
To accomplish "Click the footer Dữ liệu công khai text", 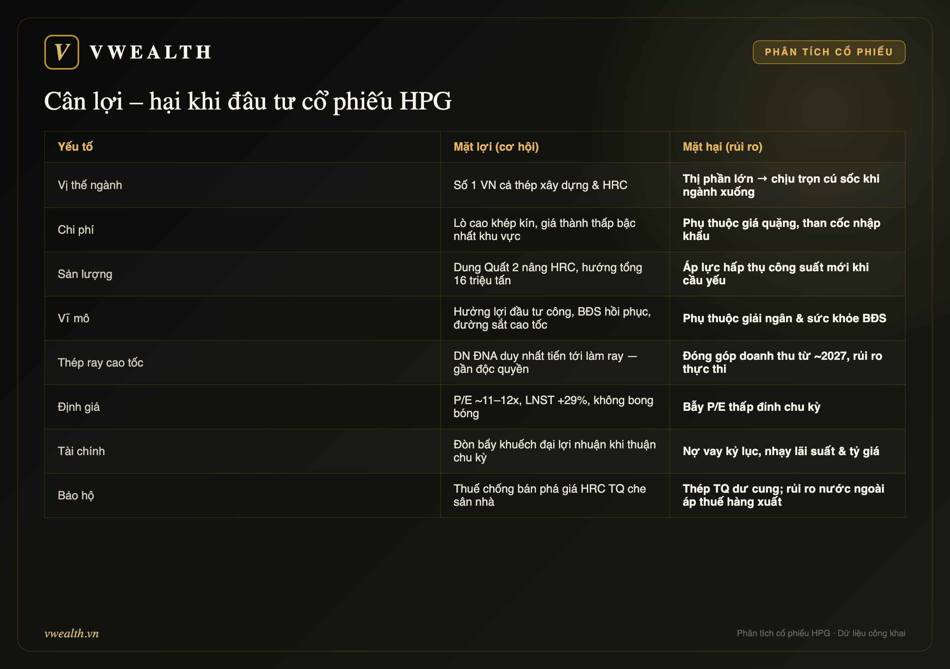I will [x=871, y=633].
